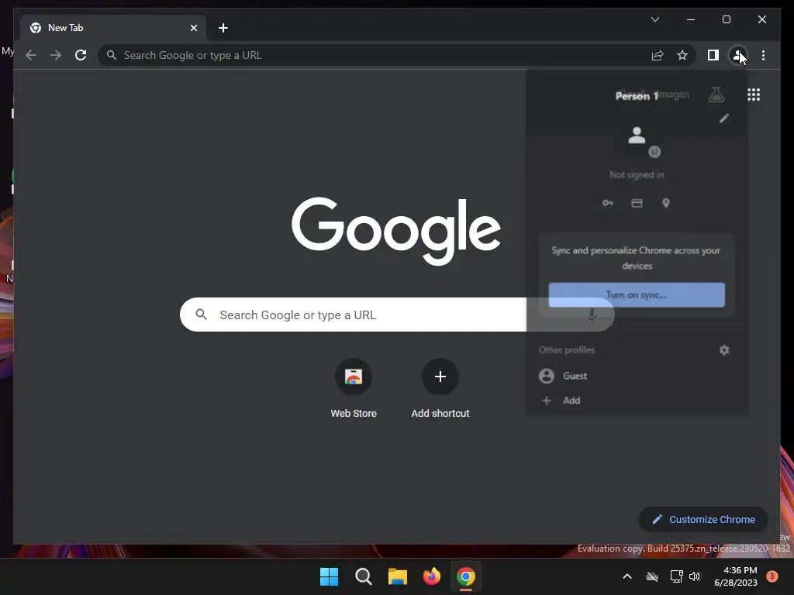Image resolution: width=794 pixels, height=595 pixels.
Task: Manage profiles with the gear icon
Action: [x=724, y=350]
